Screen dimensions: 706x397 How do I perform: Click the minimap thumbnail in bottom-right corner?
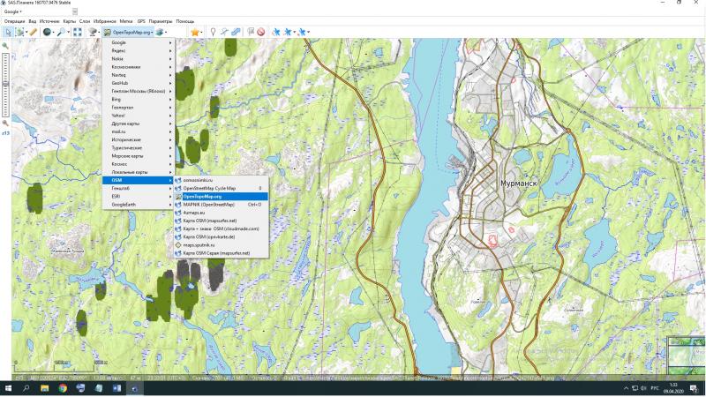tap(687, 356)
